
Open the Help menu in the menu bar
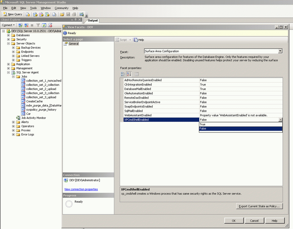pos(75,8)
